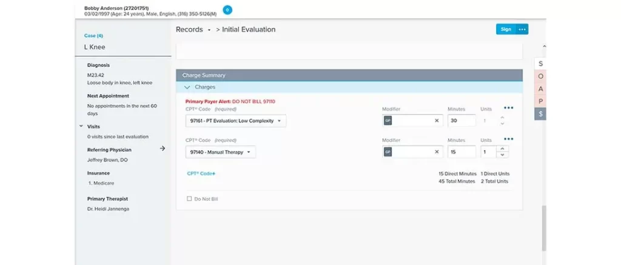Click the modifier field for 97140

click(412, 152)
